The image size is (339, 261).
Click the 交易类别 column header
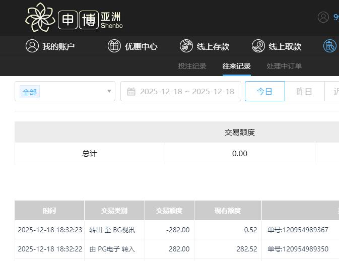pyautogui.click(x=114, y=211)
